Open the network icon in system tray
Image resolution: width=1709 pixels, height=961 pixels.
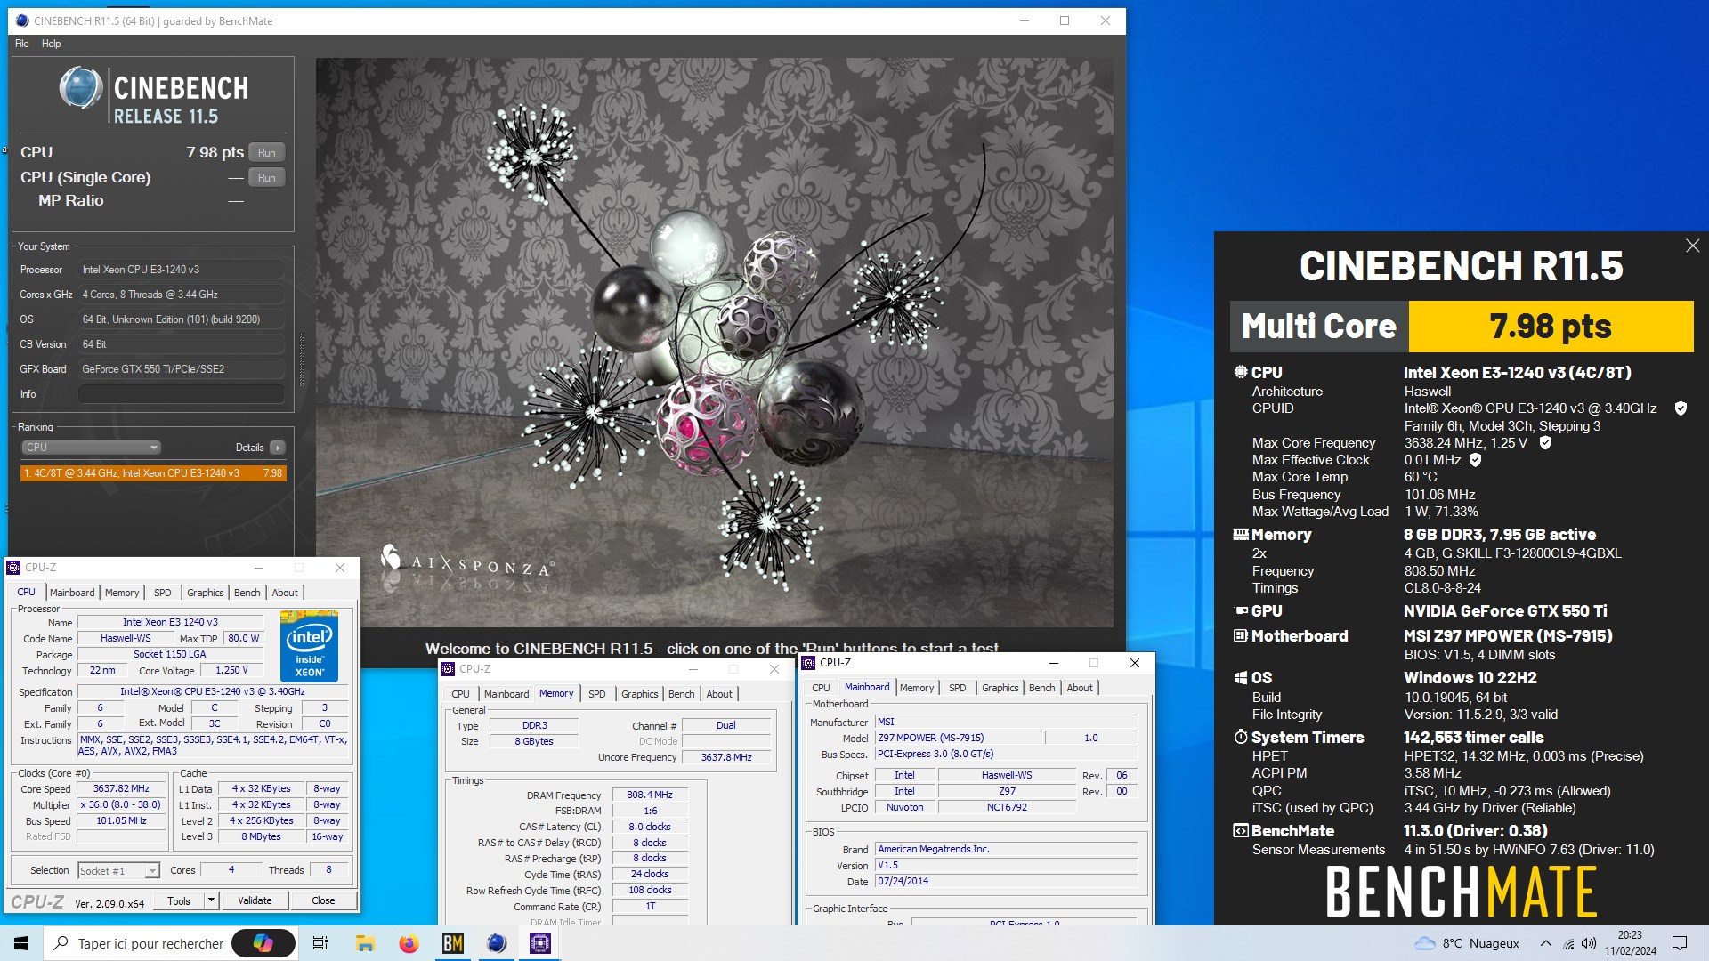tap(1568, 943)
